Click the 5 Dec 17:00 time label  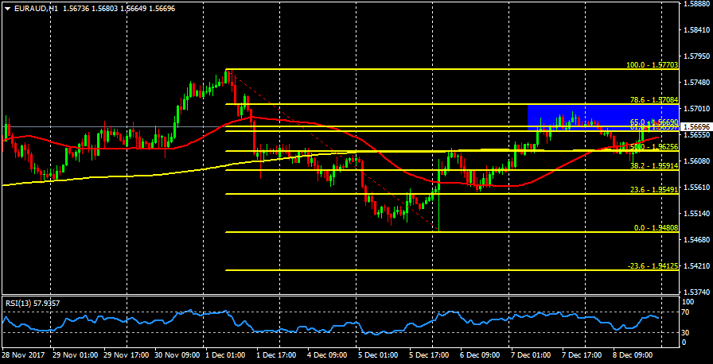tap(431, 354)
